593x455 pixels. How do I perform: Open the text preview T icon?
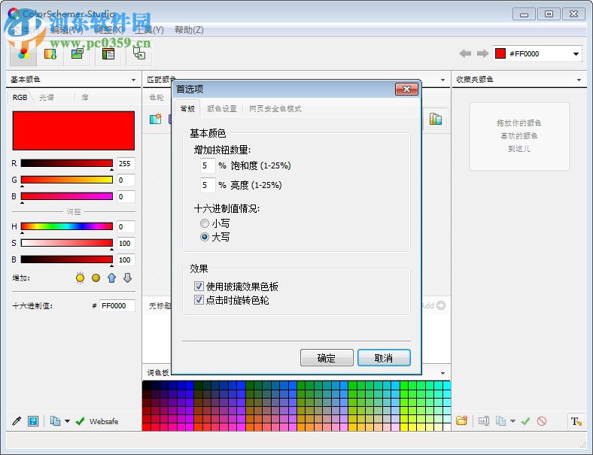576,421
